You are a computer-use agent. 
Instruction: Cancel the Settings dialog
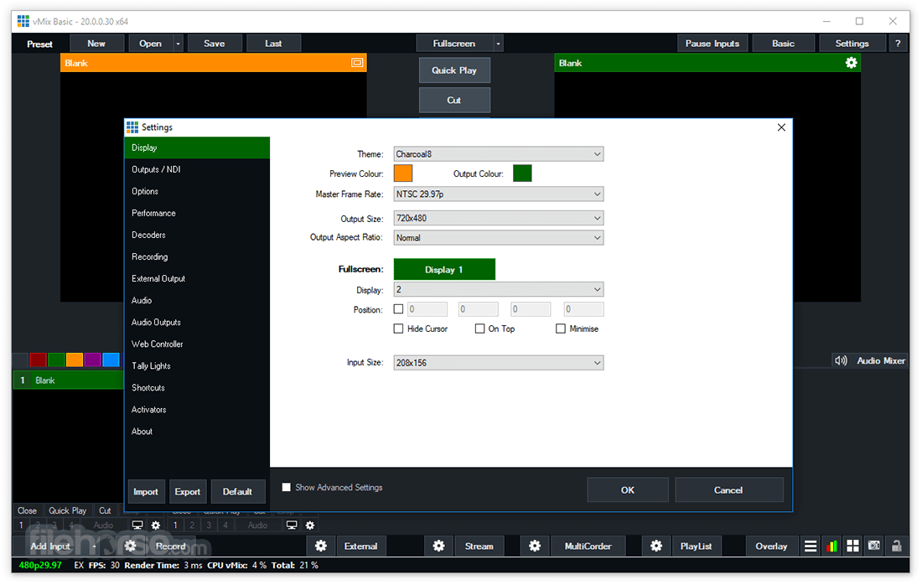point(728,489)
